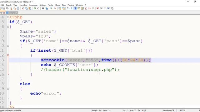Start macro recording with red record icon
This screenshot has width=200, height=112.
point(98,8)
